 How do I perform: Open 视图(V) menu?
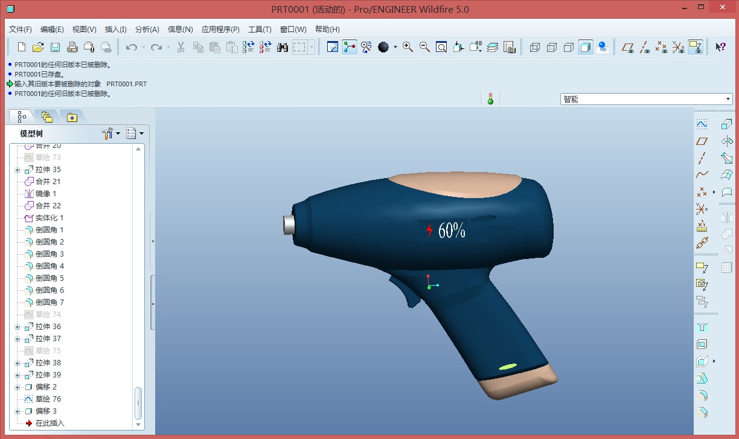pyautogui.click(x=84, y=29)
